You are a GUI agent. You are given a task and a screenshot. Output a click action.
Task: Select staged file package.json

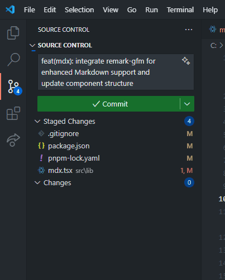click(x=114, y=146)
